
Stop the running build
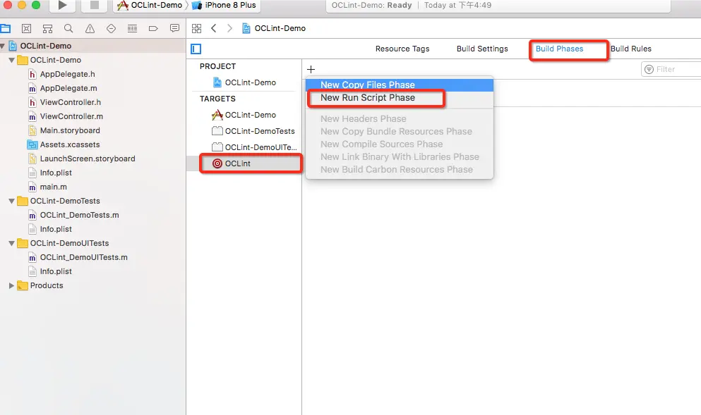point(95,6)
